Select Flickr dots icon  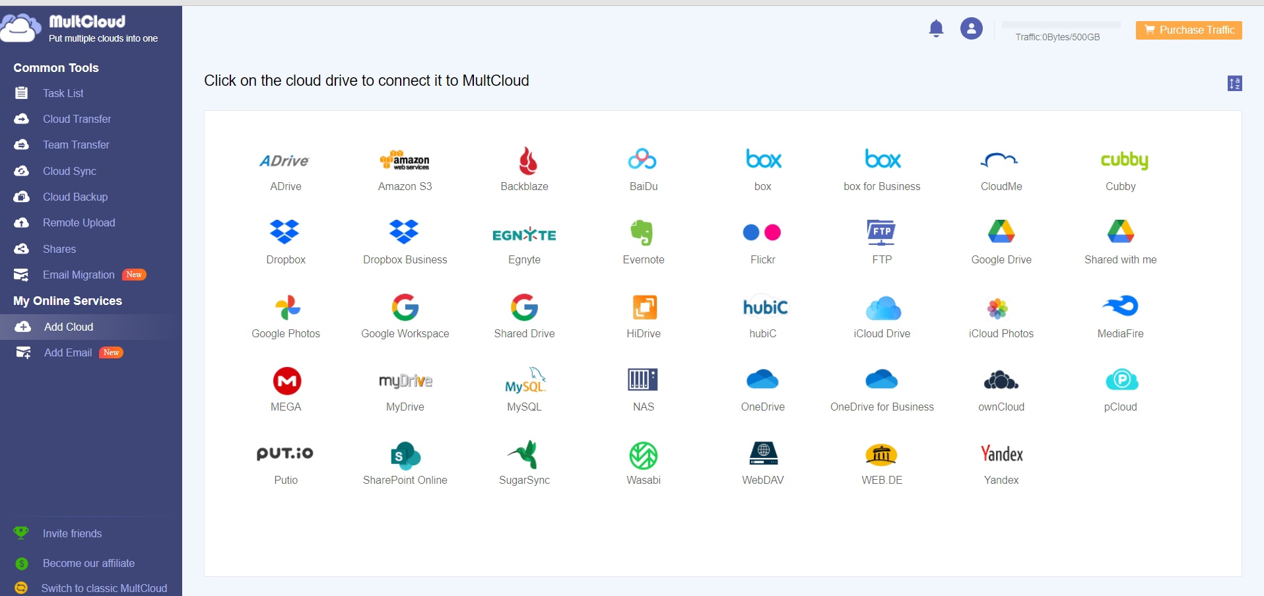(x=762, y=232)
